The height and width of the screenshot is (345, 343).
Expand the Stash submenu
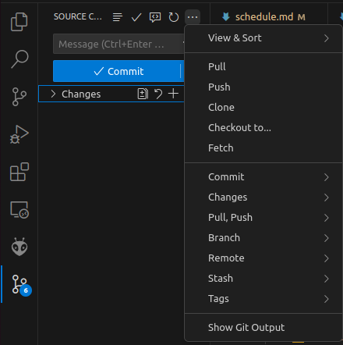263,279
